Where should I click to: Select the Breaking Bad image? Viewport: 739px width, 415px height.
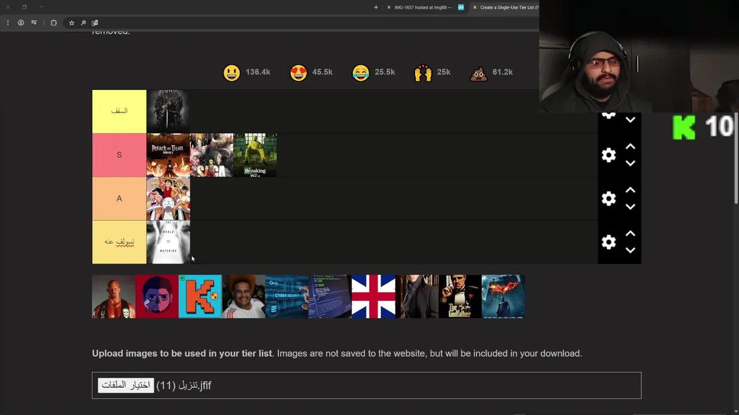coord(255,155)
